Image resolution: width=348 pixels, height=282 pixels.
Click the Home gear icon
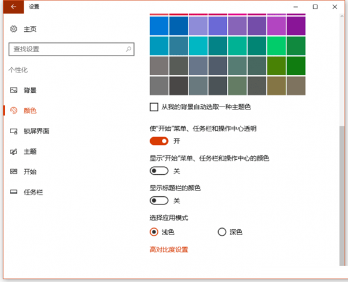13,29
